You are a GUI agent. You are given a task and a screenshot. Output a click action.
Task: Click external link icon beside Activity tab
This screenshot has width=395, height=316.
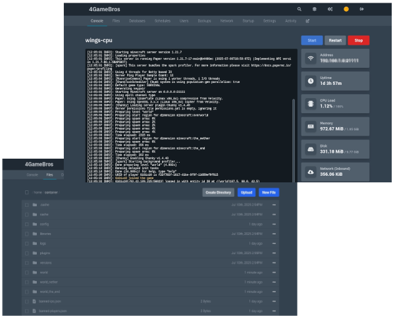[307, 21]
